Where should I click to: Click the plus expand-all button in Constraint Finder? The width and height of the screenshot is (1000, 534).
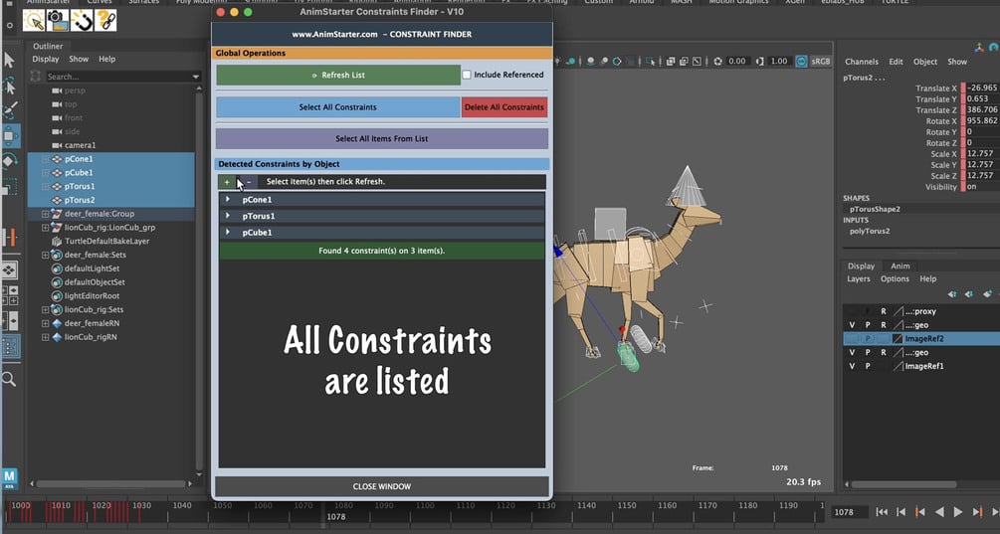click(x=227, y=182)
